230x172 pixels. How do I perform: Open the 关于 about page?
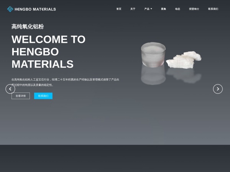point(133,9)
